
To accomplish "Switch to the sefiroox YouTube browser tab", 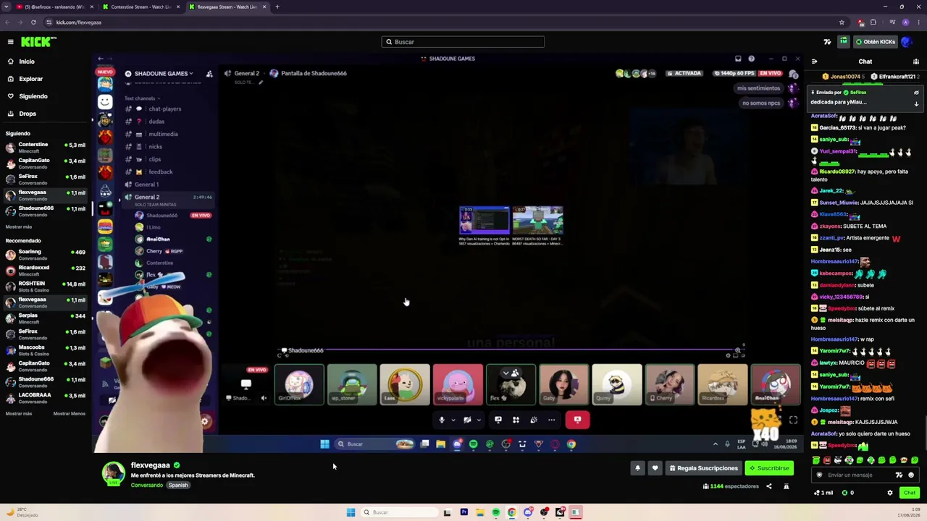I will (x=54, y=7).
